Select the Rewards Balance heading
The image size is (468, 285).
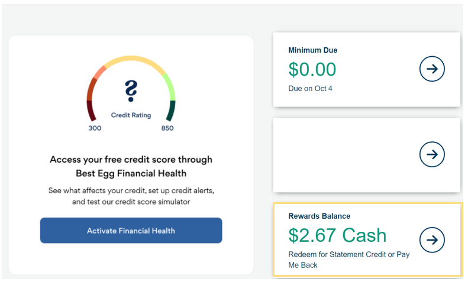click(319, 216)
